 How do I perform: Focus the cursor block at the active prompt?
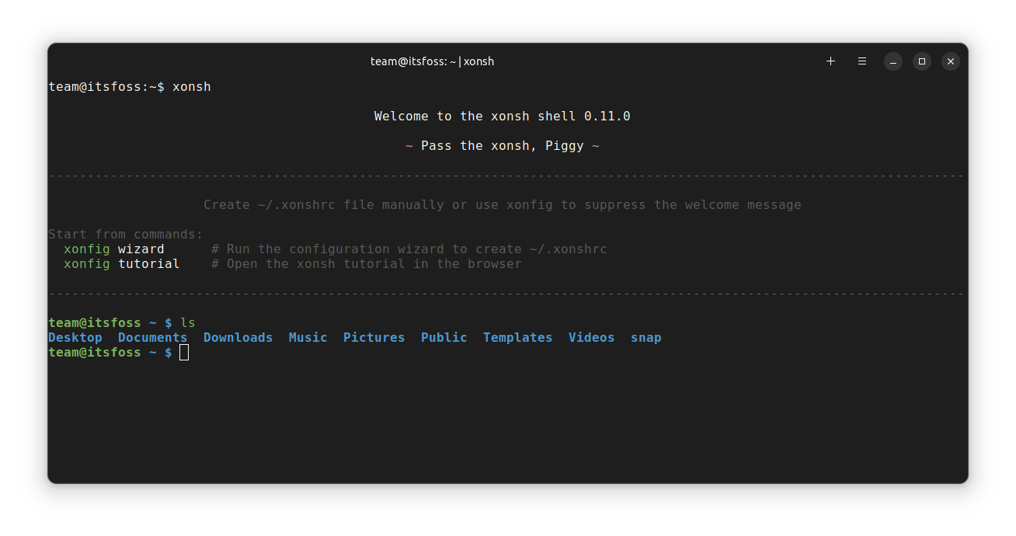click(184, 353)
